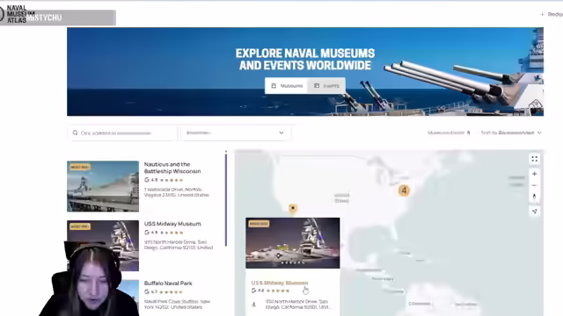Click the map cluster marker numbered 4
Screen dimensions: 563x316
click(404, 190)
